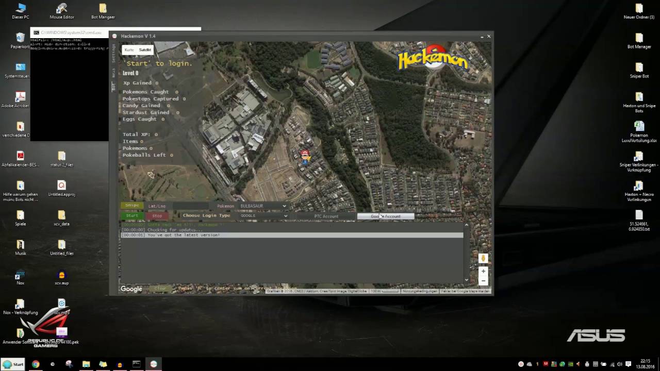660x371 pixels.
Task: Open the Mouse Editor desktop shortcut
Action: (x=62, y=11)
